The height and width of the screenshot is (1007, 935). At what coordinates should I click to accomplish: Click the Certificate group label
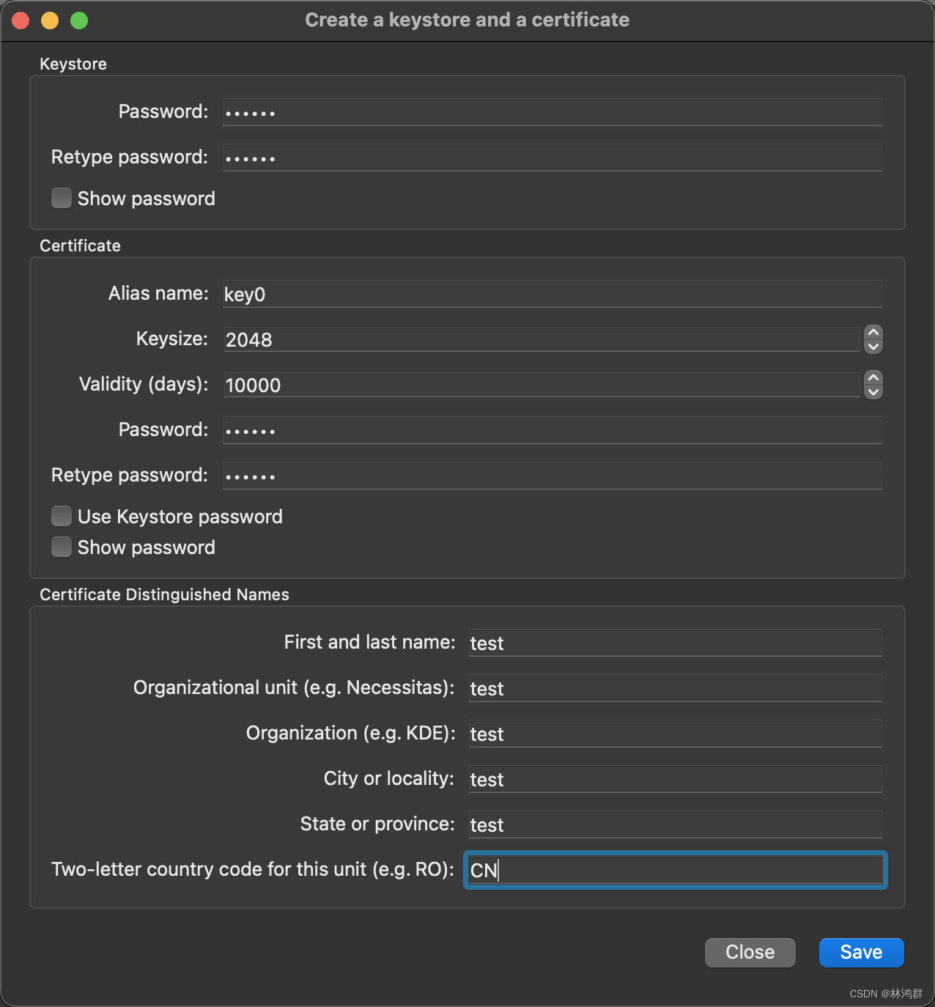pos(80,246)
